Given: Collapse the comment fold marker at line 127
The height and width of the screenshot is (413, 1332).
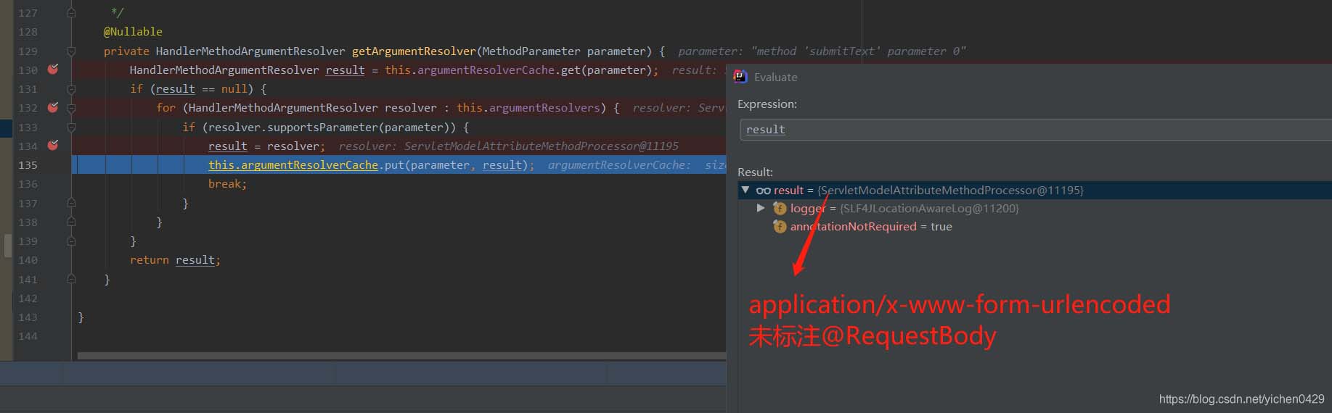Looking at the screenshot, I should coord(71,12).
